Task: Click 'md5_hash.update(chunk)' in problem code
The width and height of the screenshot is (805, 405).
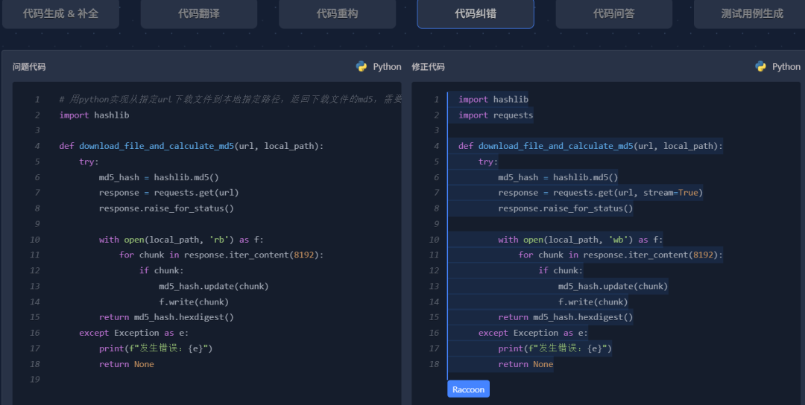Action: (x=214, y=286)
